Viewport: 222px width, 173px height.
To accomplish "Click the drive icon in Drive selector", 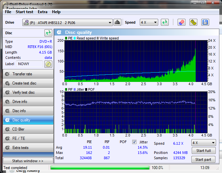I will tap(26, 22).
